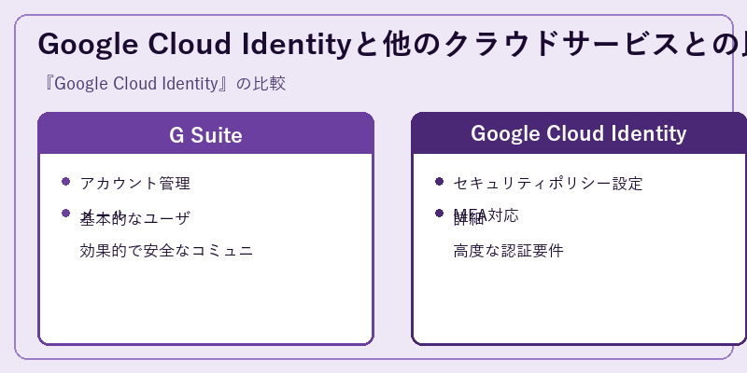Image resolution: width=747 pixels, height=373 pixels.
Task: Click the text '高度な認証要件'
Action: point(508,251)
